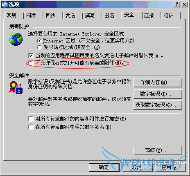Switch to the 发送 tab
The image size is (190, 176).
point(72,16)
